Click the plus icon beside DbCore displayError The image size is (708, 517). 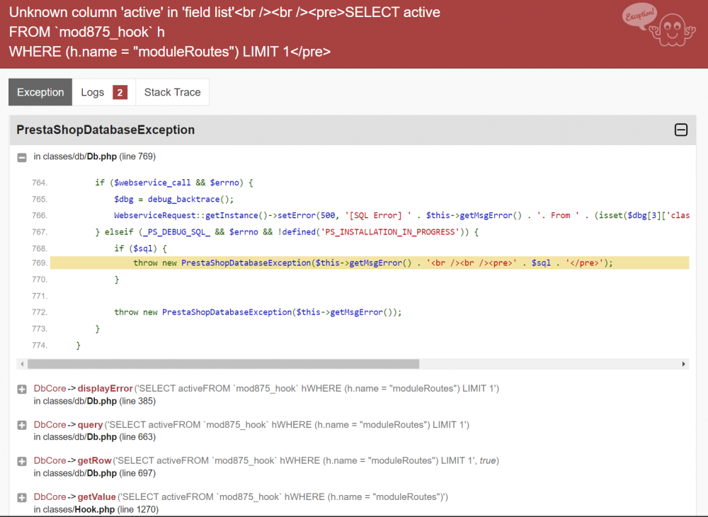tap(21, 388)
